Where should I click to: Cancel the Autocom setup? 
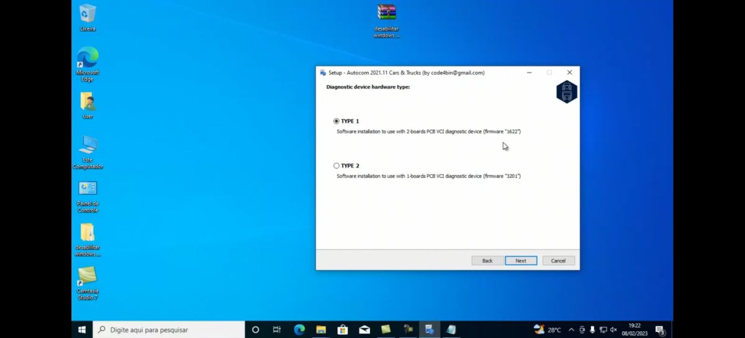tap(558, 260)
